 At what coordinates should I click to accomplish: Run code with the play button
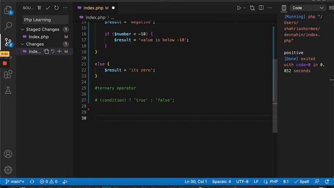[x=239, y=8]
